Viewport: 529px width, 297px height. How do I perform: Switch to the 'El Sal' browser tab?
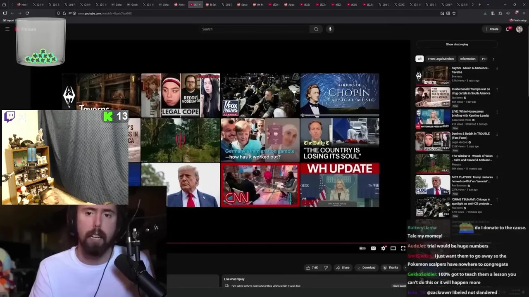coord(211,5)
